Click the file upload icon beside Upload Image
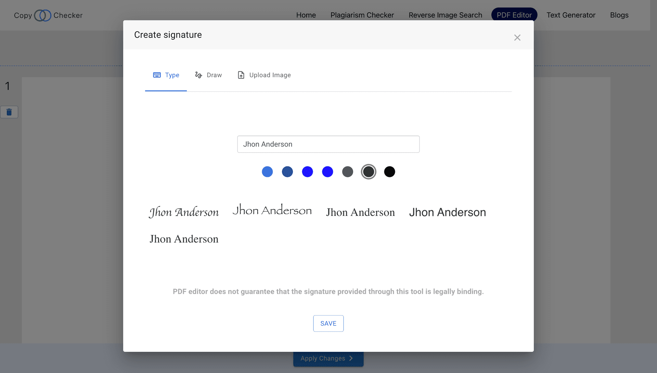The image size is (657, 373). tap(241, 75)
